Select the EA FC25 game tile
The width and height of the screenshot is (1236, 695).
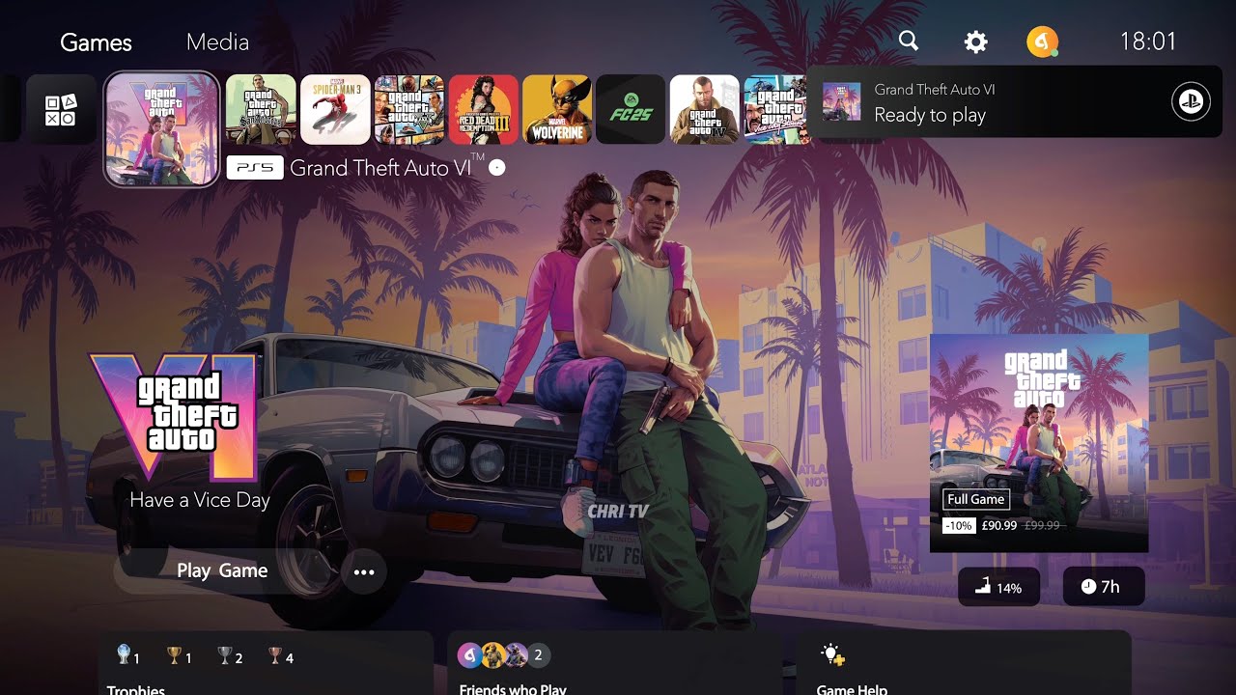tap(631, 109)
